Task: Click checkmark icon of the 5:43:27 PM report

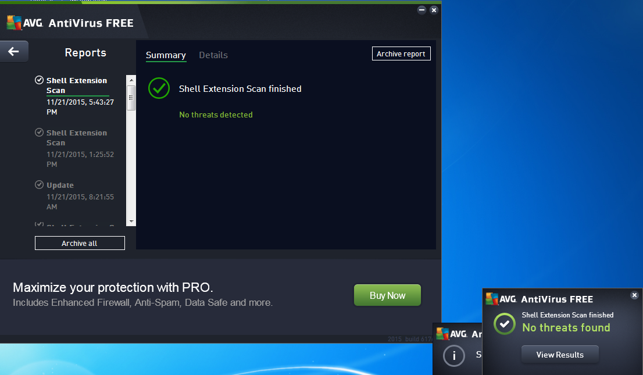Action: pos(40,80)
